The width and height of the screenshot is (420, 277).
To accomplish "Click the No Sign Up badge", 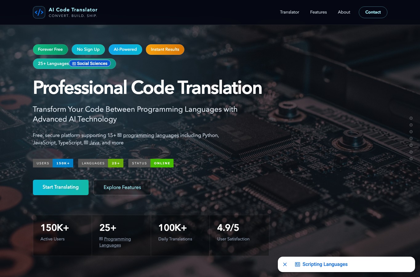I will [x=88, y=49].
